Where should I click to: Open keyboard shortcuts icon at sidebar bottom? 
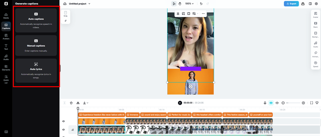point(6,132)
